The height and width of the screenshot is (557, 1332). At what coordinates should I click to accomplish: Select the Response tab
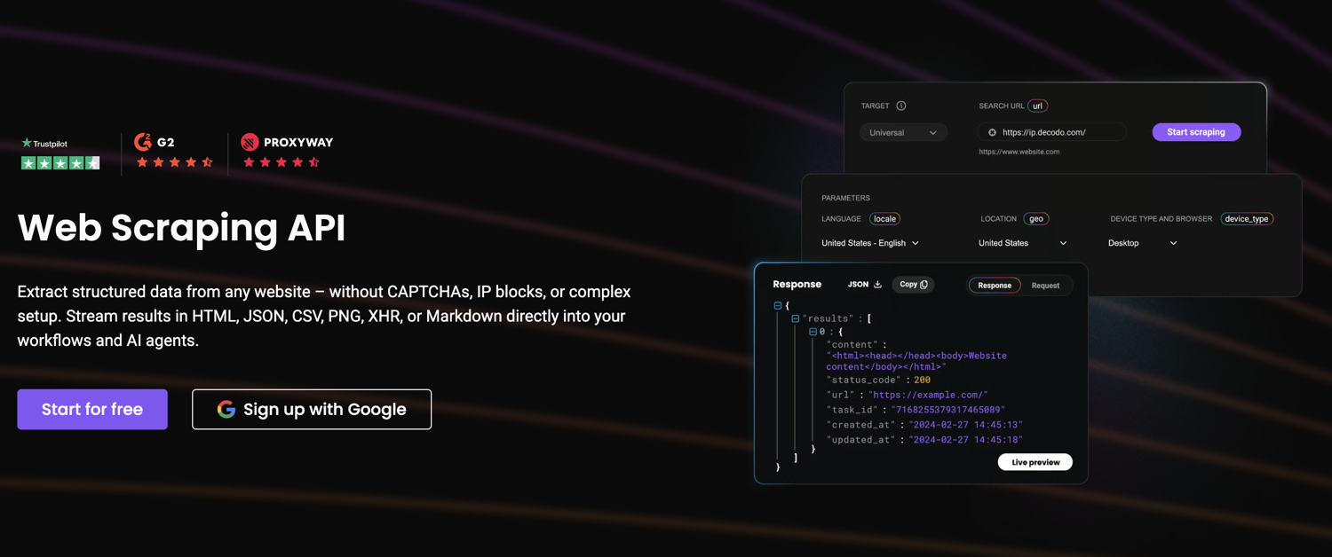995,286
